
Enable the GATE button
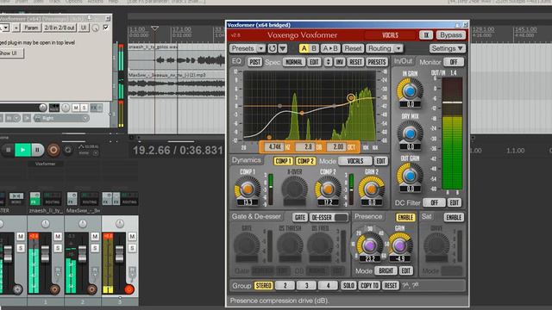pyautogui.click(x=299, y=218)
